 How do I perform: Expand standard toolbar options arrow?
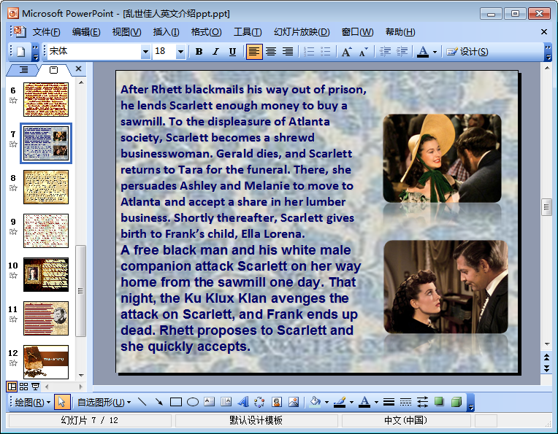tap(35, 52)
